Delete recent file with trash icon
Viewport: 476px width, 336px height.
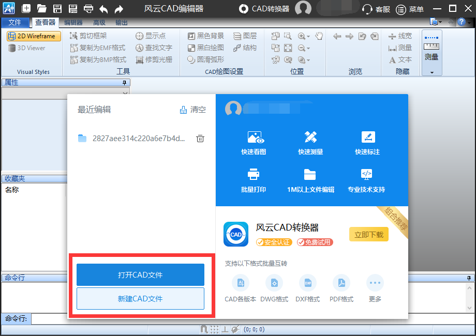click(200, 139)
